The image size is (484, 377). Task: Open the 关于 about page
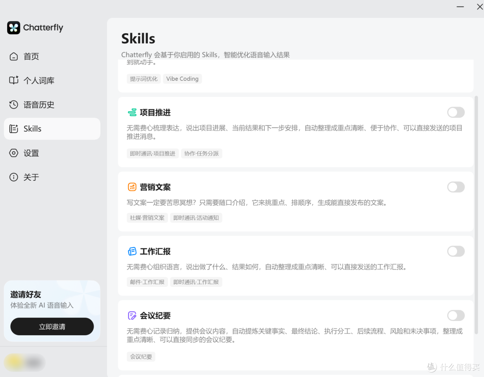click(x=52, y=177)
